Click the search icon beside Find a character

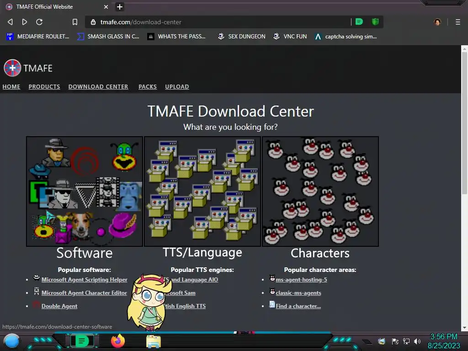point(272,304)
